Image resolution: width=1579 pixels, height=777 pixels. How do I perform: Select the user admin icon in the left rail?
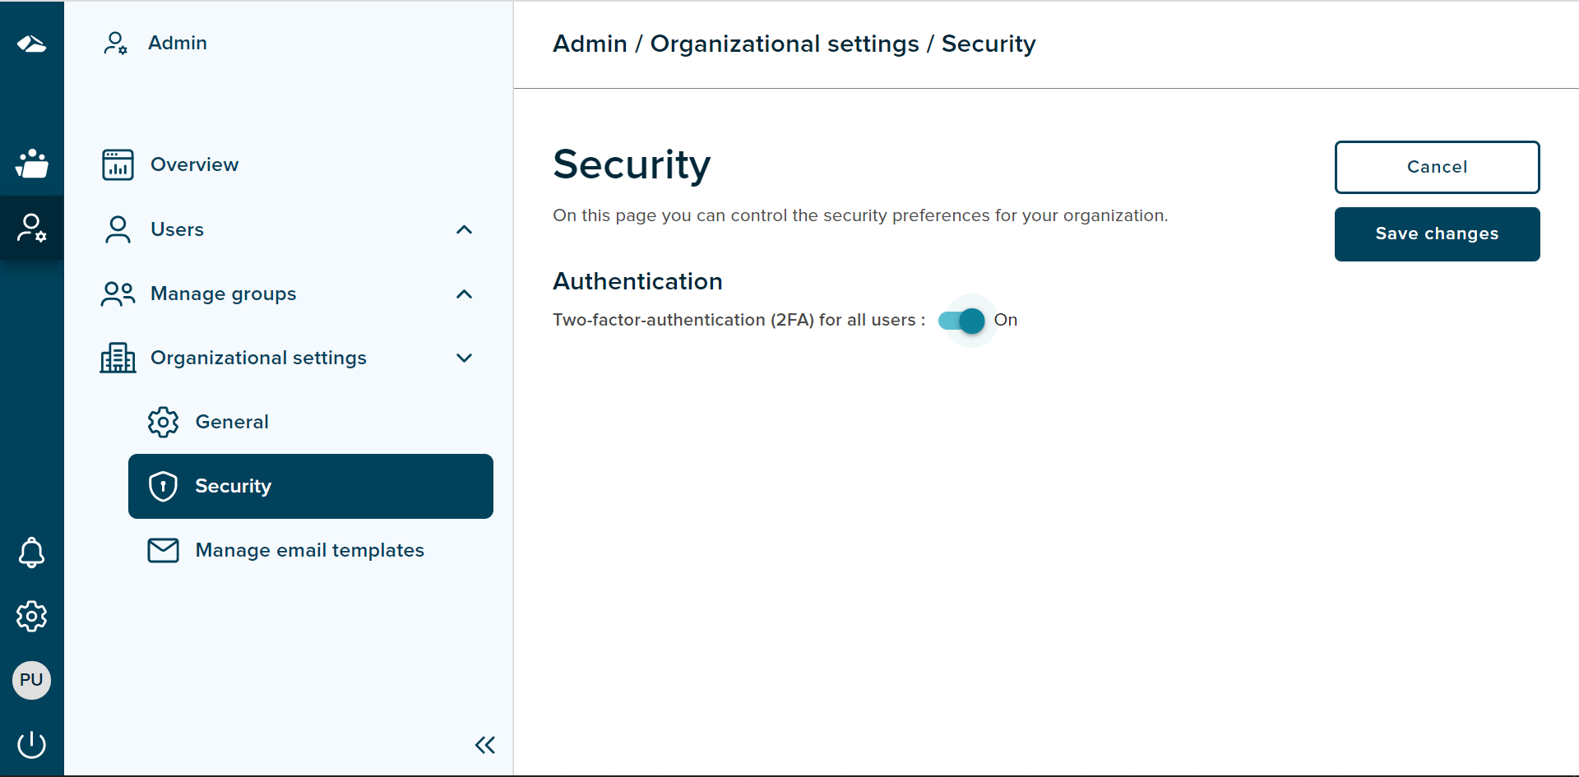click(x=31, y=228)
